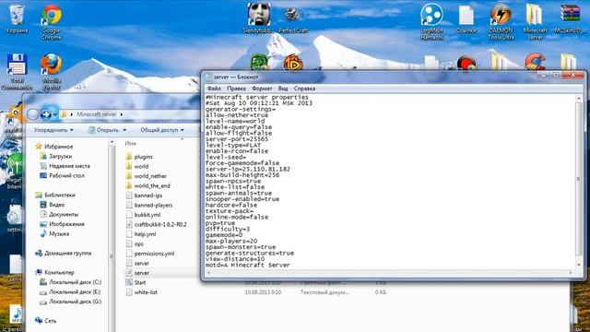Expand breadcrumb arrow after Minecraft server
Image resolution: width=590 pixels, height=332 pixels.
[x=122, y=114]
